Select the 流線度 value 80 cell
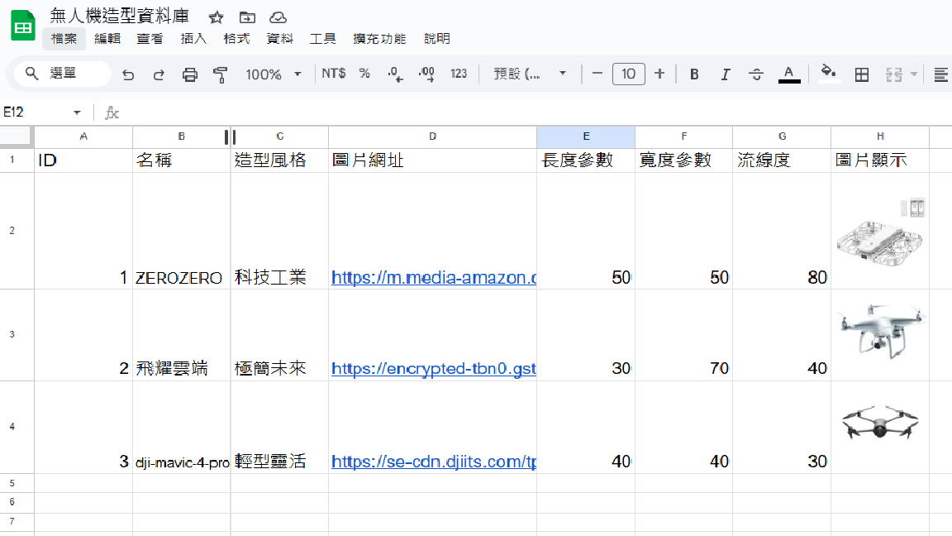 coord(782,231)
